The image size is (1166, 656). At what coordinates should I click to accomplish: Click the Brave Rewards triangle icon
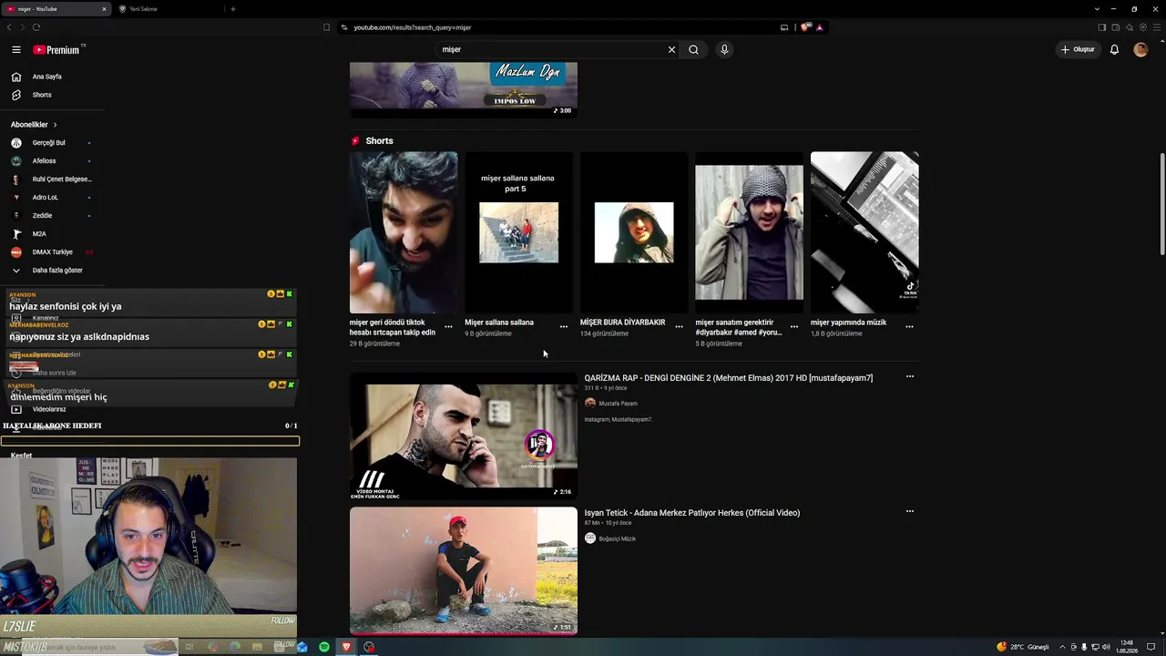820,27
